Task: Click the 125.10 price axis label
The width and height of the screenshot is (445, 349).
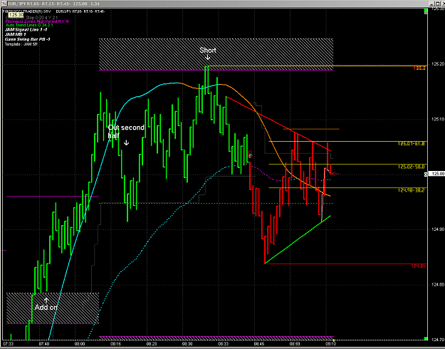Action: (x=438, y=119)
